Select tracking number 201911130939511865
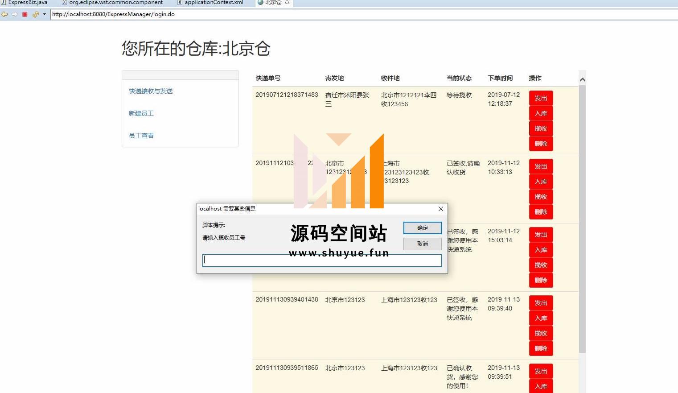 pyautogui.click(x=287, y=368)
